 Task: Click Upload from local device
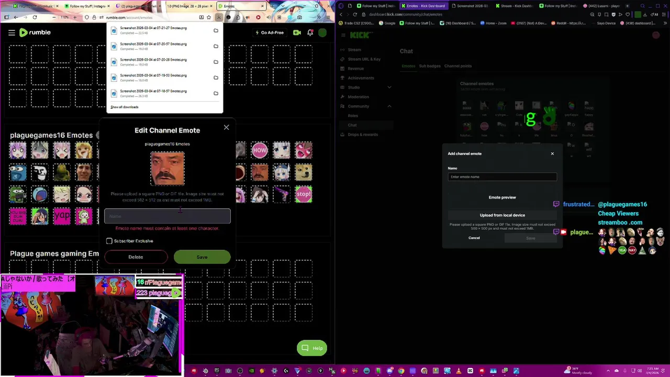click(x=502, y=215)
